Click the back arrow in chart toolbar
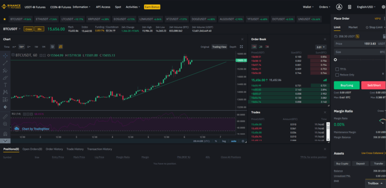The width and height of the screenshot is (386, 188). 5,107
